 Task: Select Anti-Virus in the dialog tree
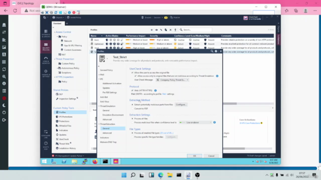[x=105, y=101]
